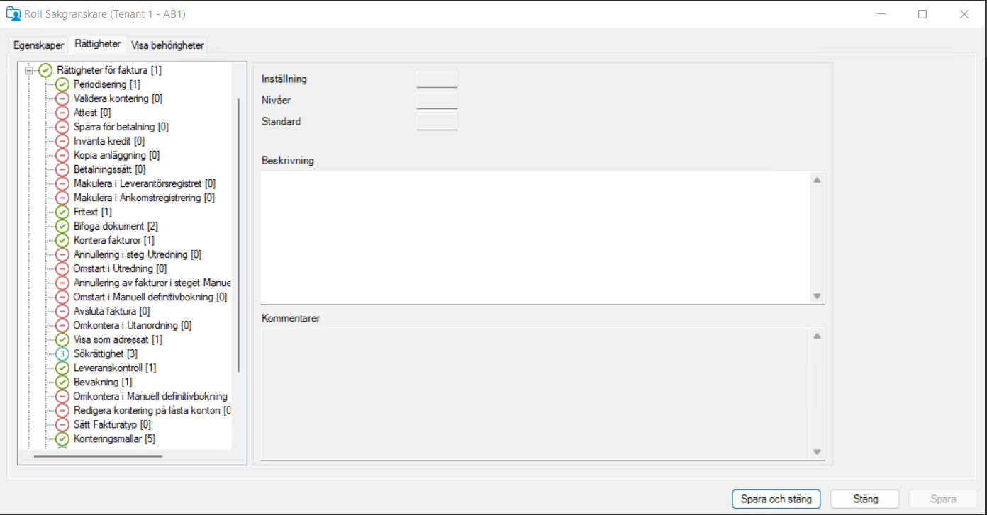Click the Stäng button
Image resolution: width=987 pixels, height=515 pixels.
coord(864,499)
